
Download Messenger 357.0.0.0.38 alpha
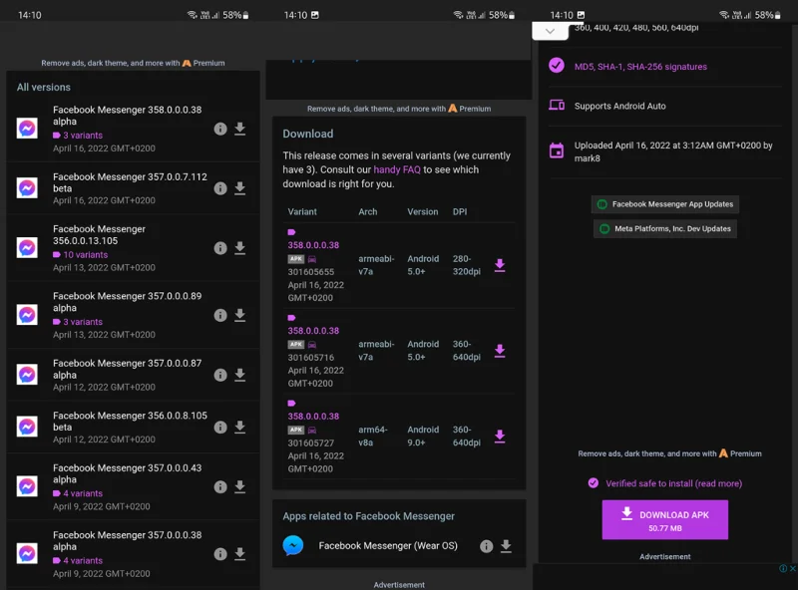(239, 553)
